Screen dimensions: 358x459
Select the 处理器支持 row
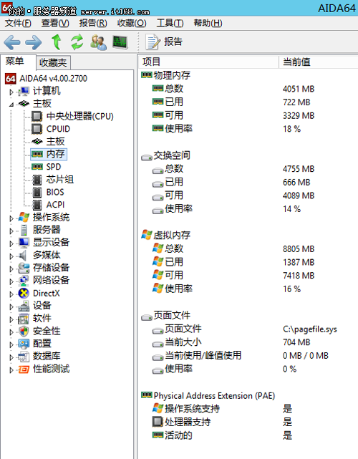[x=249, y=422]
